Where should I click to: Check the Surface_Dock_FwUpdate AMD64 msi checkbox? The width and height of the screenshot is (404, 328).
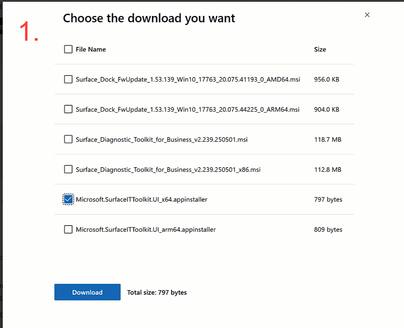[68, 79]
